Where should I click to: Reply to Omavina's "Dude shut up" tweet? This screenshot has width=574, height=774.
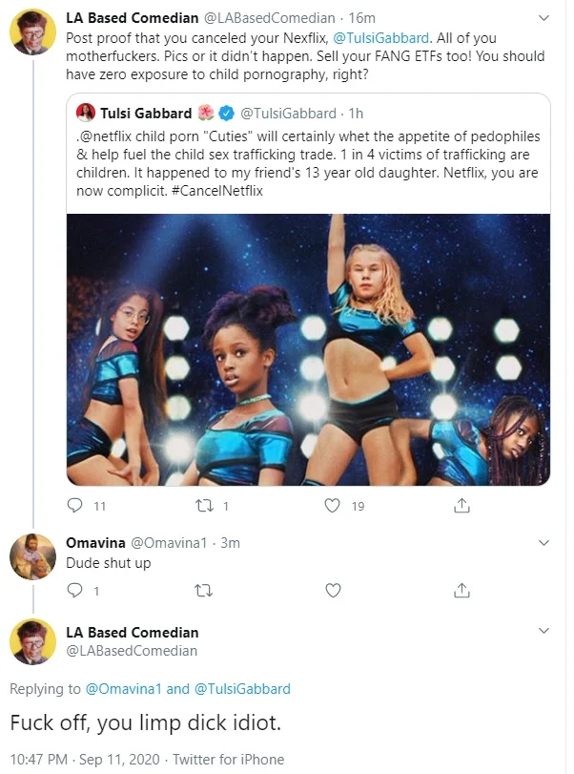tap(74, 590)
